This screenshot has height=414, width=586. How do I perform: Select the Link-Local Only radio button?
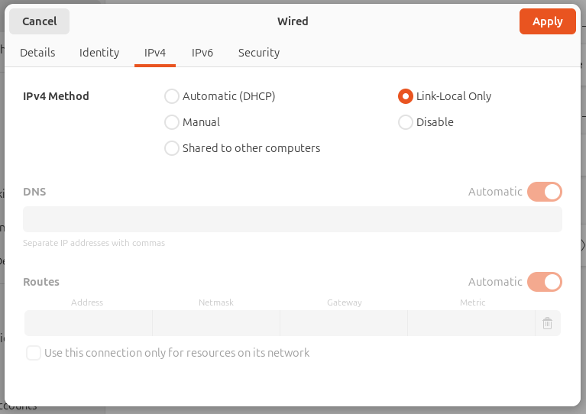coord(406,96)
